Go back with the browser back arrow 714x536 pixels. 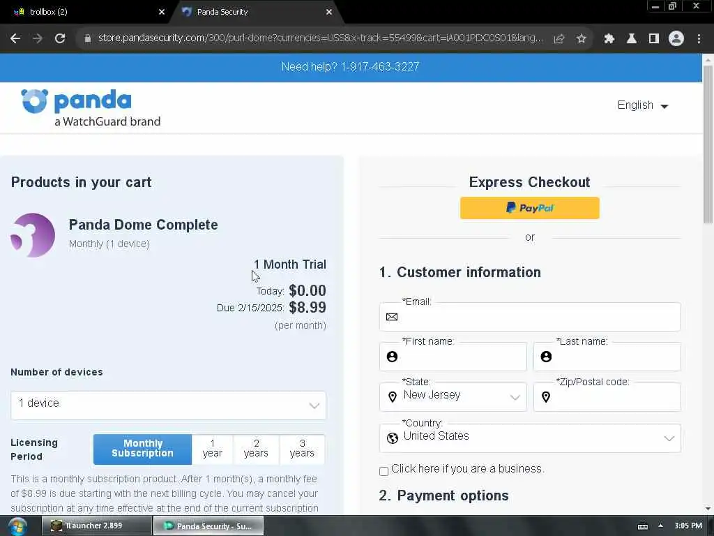15,39
